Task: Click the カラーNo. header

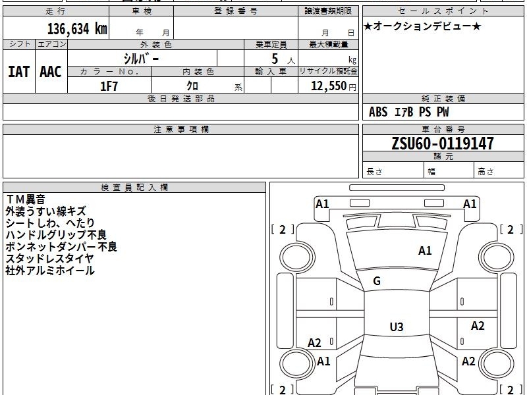Action: pos(109,72)
